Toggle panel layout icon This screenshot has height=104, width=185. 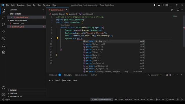(x=159, y=5)
